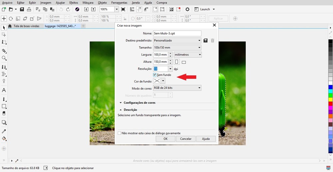Open the Ferramentas menu

[119, 3]
